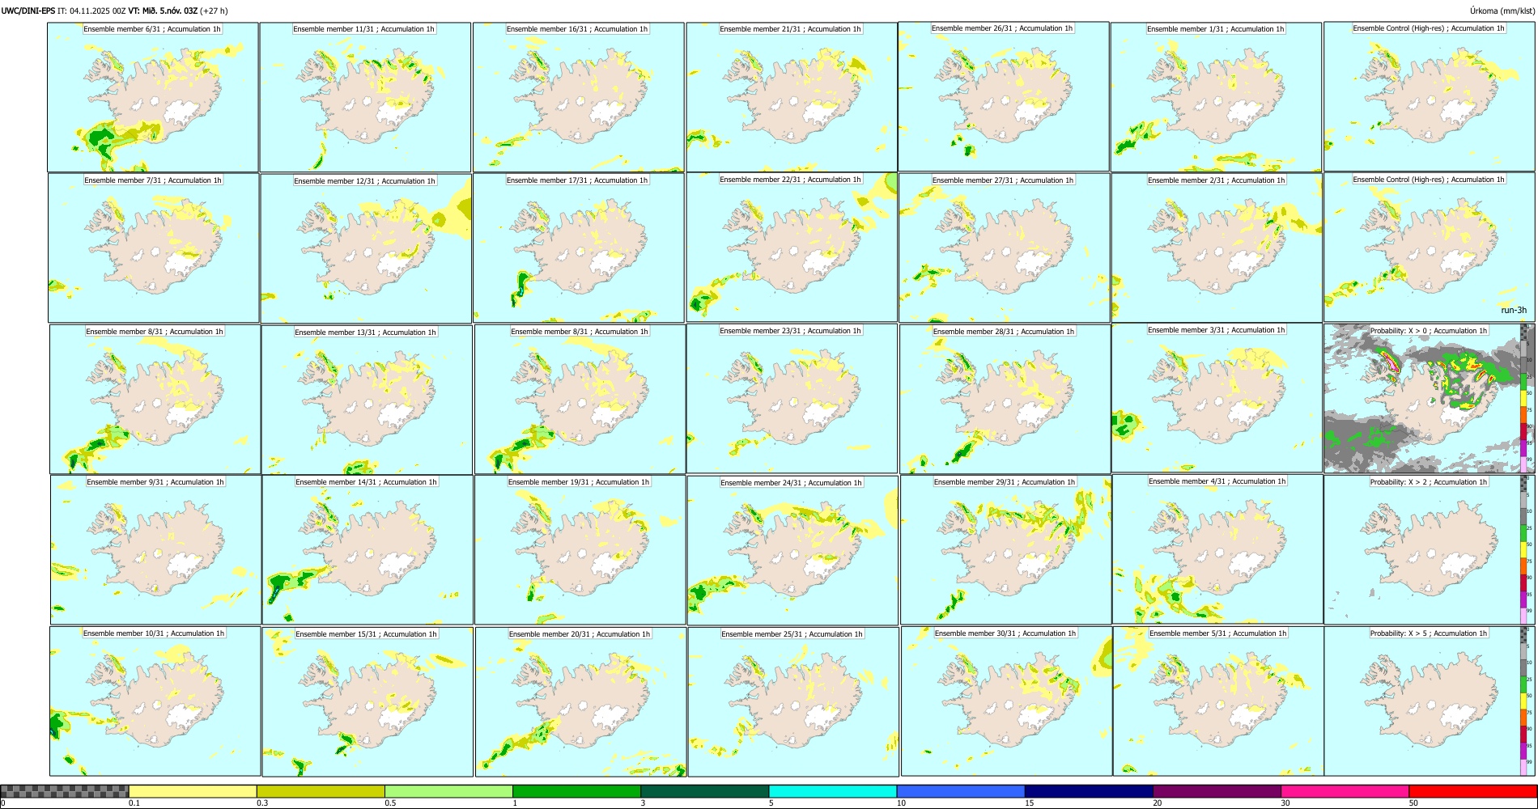1538x809 pixels.
Task: Open the Ensemble member 22/31 map
Action: [792, 248]
